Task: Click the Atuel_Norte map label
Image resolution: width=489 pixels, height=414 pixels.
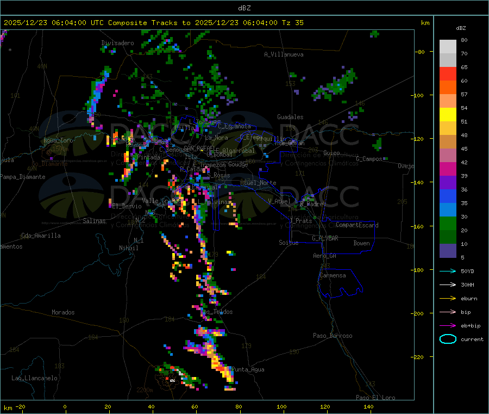Action: coord(258,183)
